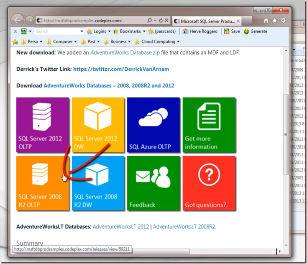Go back using browser Back arrow
The image size is (307, 264).
[x=17, y=20]
